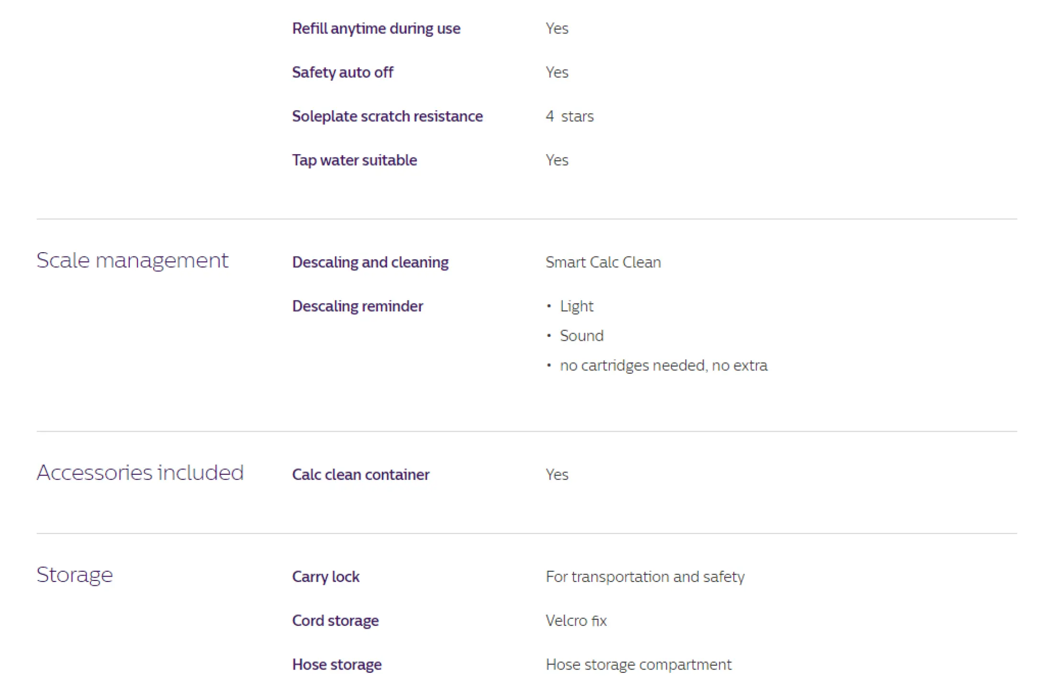Click the Velcro fix value

[576, 621]
